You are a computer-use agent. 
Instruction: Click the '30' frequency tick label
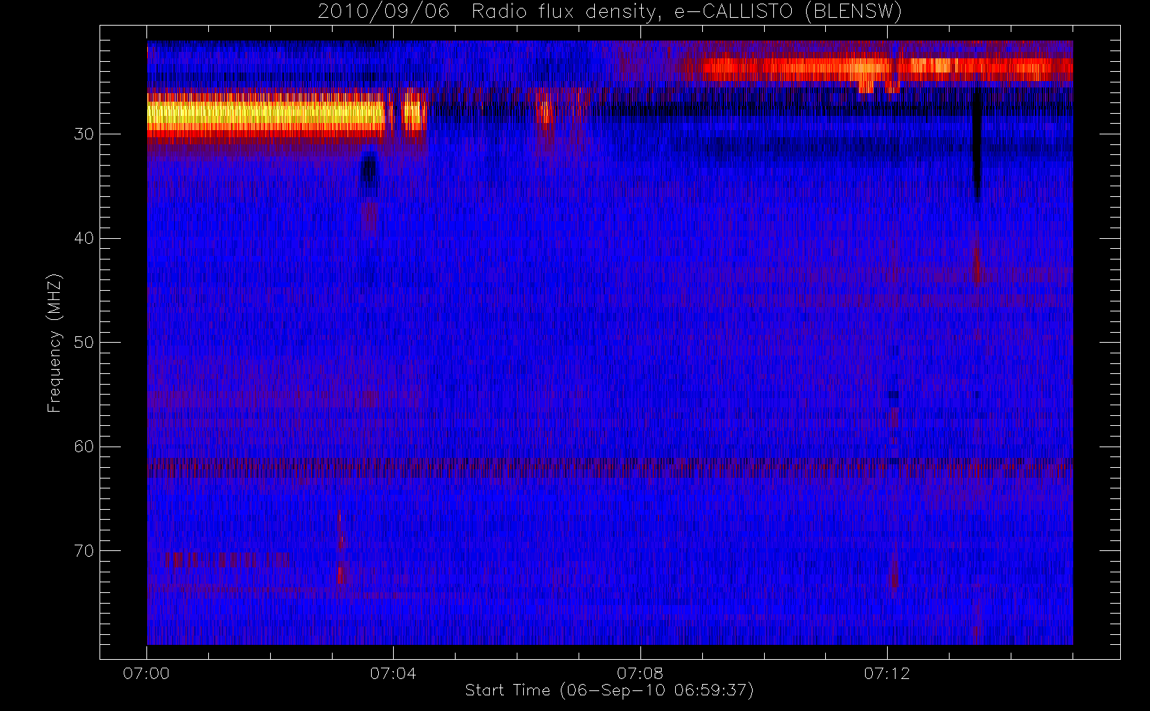pyautogui.click(x=84, y=134)
